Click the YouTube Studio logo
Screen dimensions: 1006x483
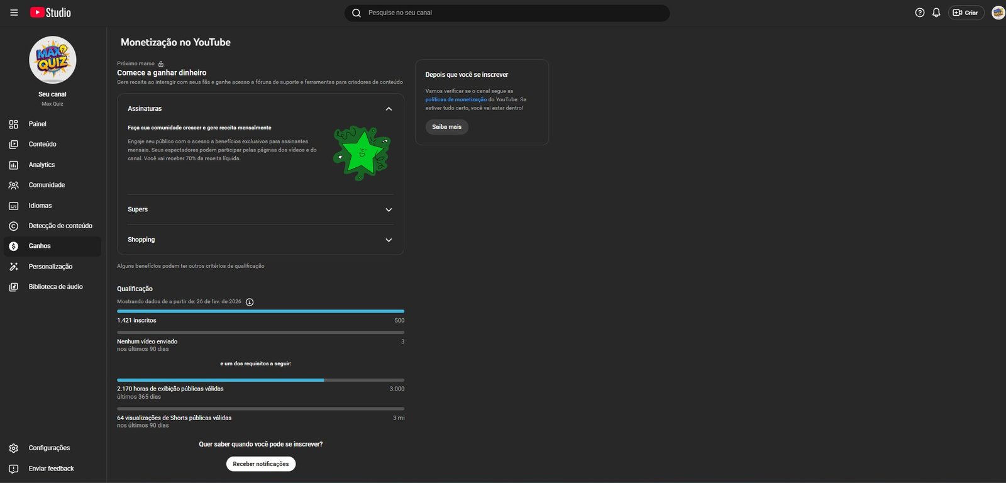[50, 13]
